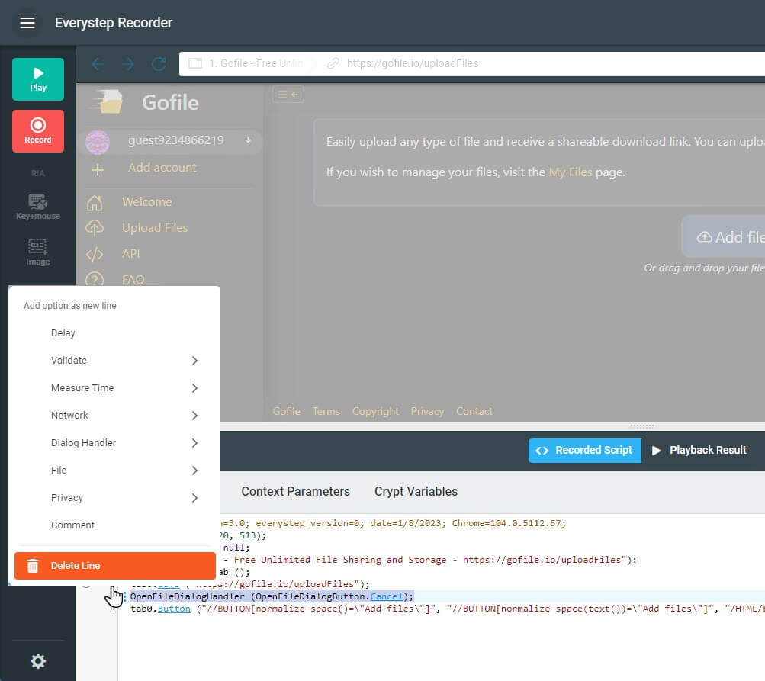The width and height of the screenshot is (765, 681).
Task: Click the tab icon beside Gofile title
Action: tap(195, 63)
